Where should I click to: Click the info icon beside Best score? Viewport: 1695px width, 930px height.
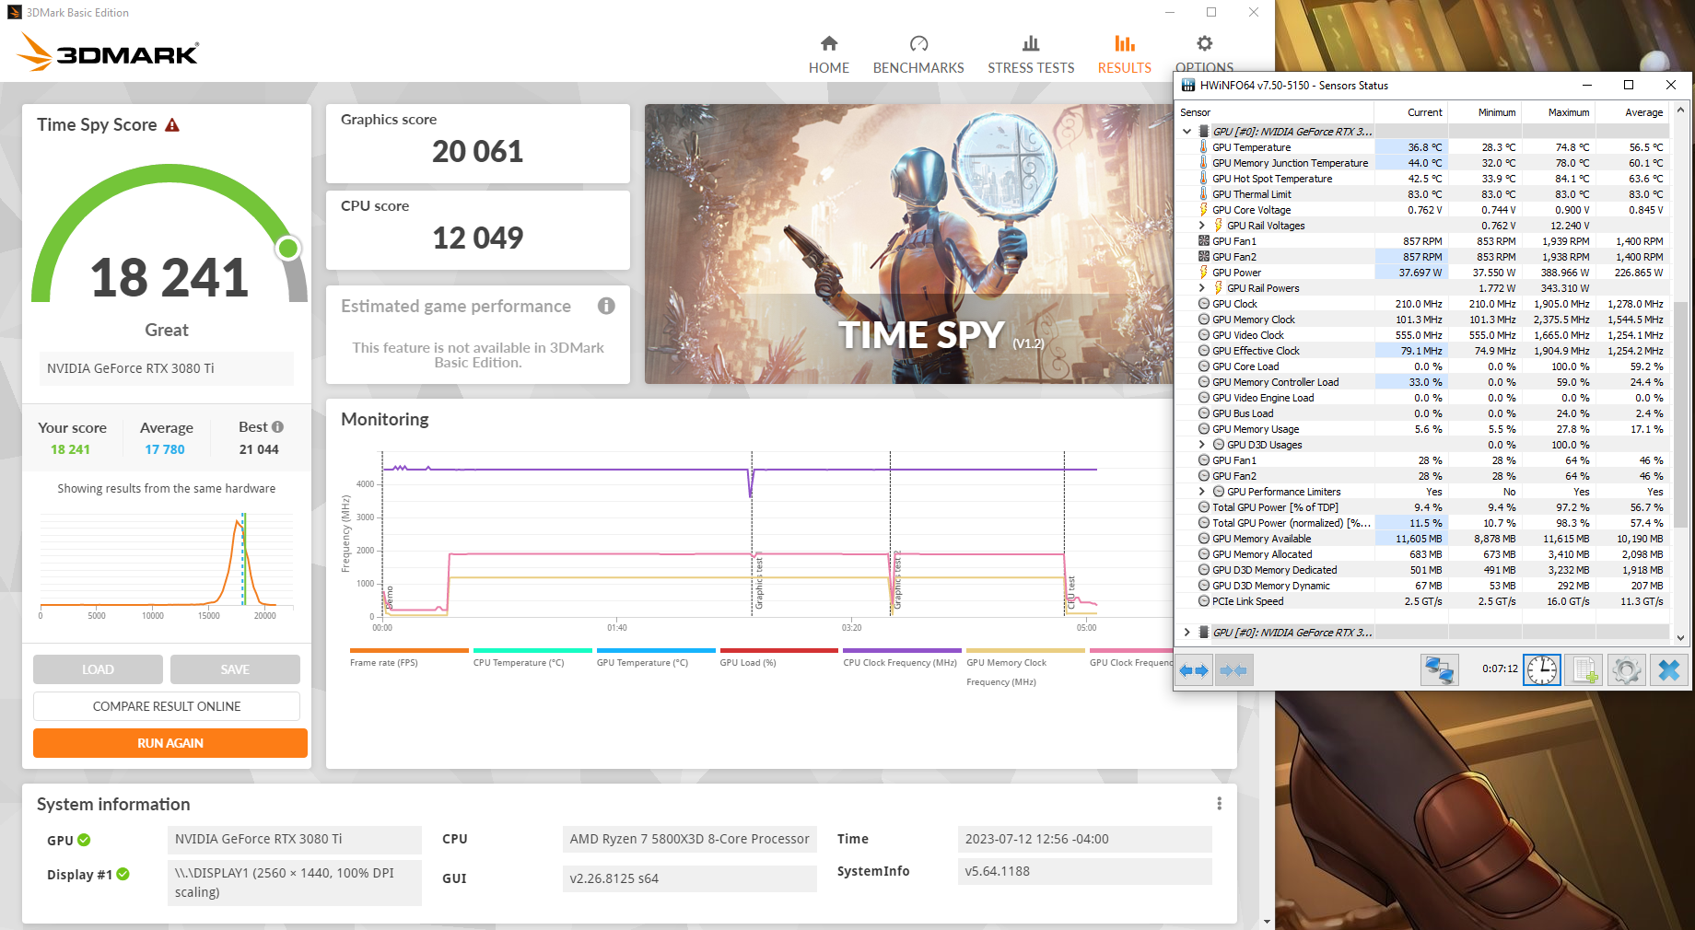click(278, 427)
